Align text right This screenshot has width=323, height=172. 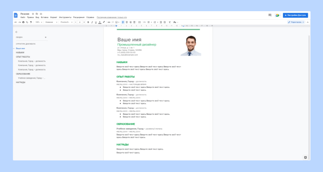click(x=130, y=22)
